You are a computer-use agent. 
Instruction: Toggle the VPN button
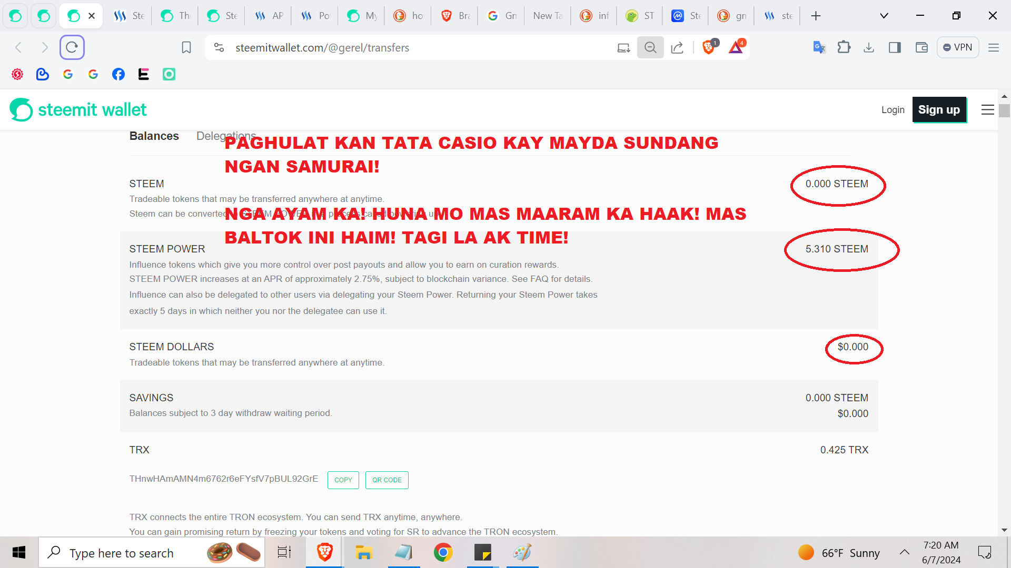[x=958, y=47]
